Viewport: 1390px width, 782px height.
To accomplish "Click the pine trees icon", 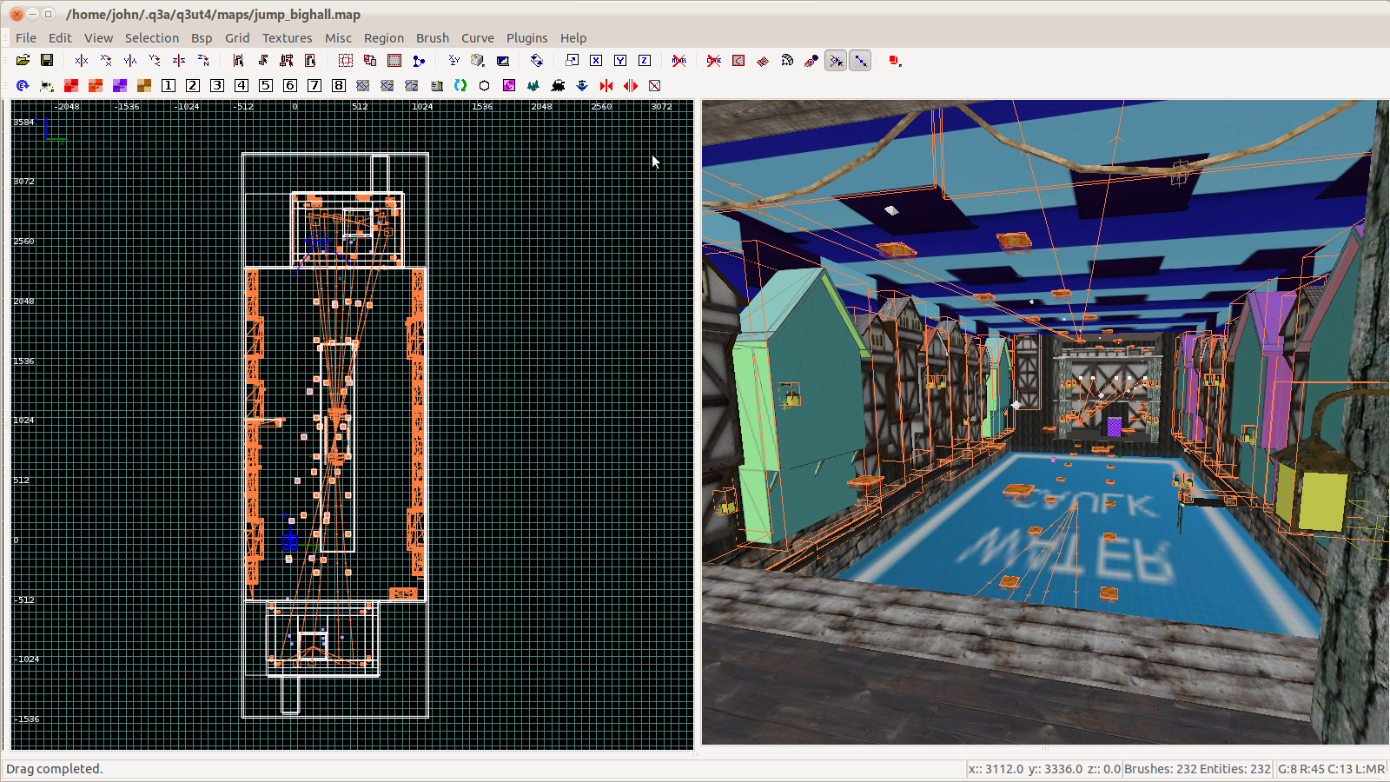I will (x=533, y=85).
